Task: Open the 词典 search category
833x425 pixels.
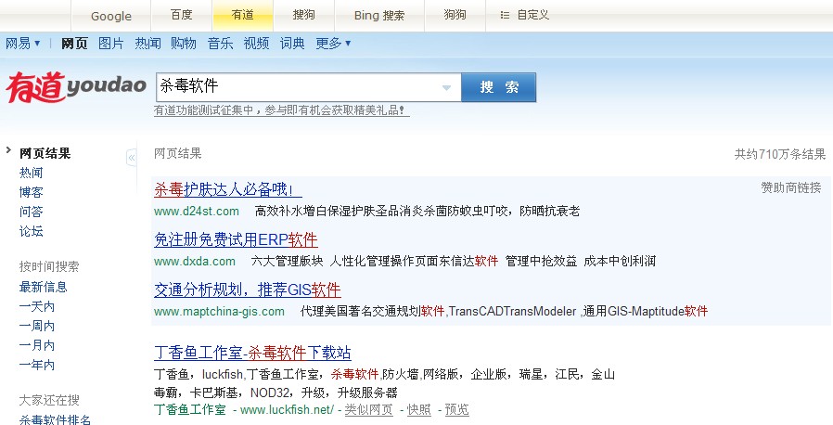Action: [292, 44]
